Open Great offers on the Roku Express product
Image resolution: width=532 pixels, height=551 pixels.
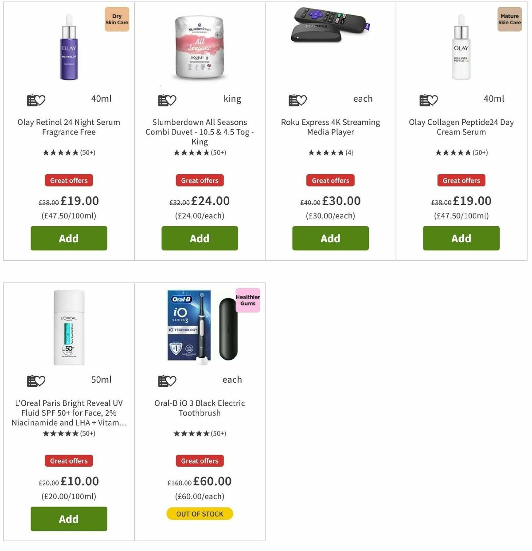tap(330, 180)
